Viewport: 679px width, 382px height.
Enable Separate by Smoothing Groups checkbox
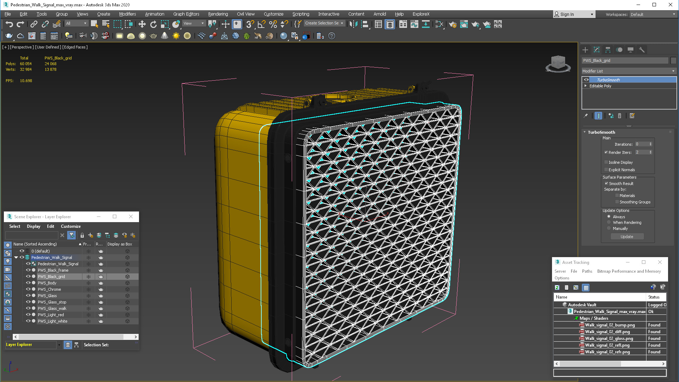point(617,202)
